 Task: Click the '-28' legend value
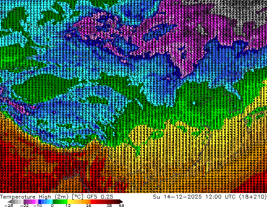(8, 205)
